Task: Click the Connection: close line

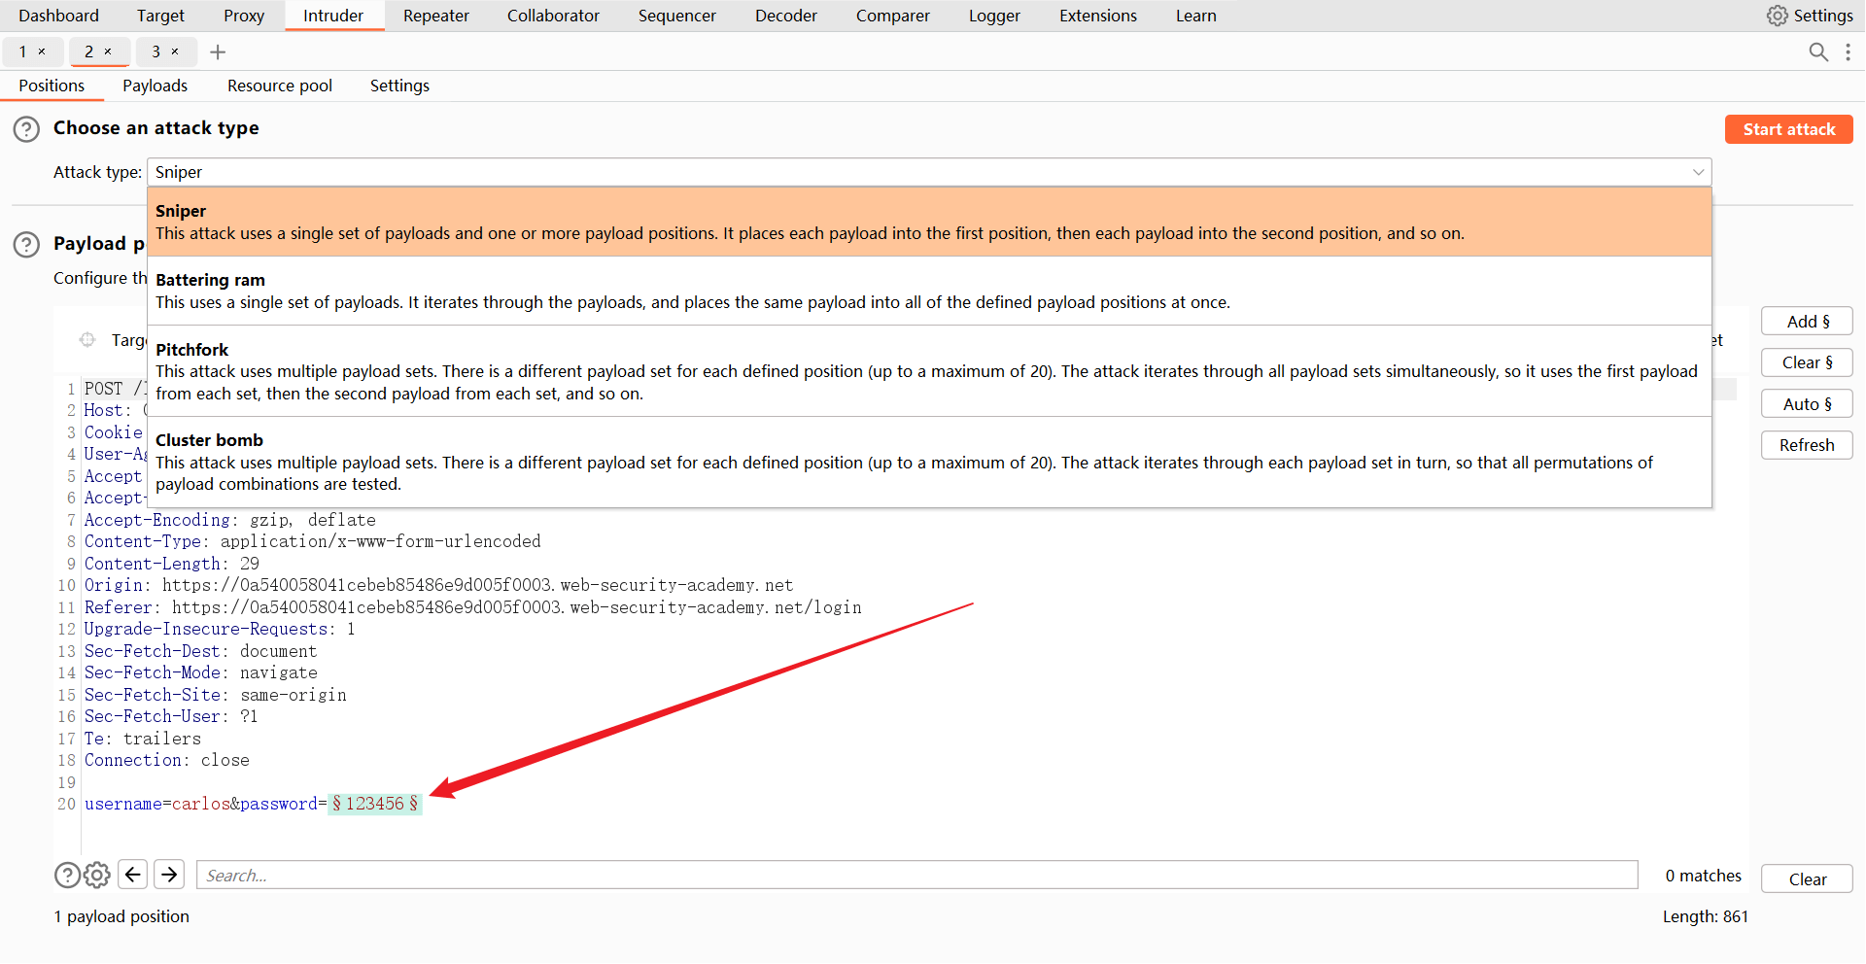Action: point(166,760)
